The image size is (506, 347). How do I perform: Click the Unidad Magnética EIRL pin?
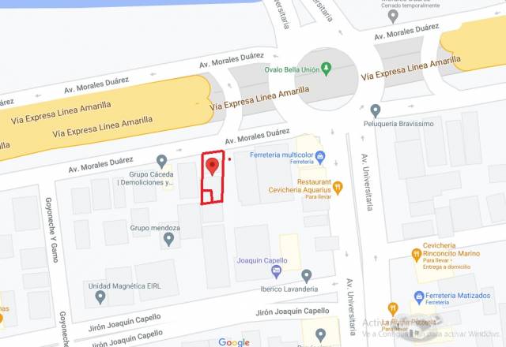pos(100,297)
